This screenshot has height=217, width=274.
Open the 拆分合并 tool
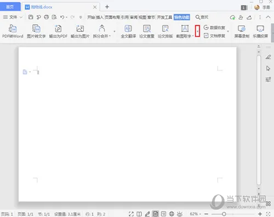[x=102, y=31]
